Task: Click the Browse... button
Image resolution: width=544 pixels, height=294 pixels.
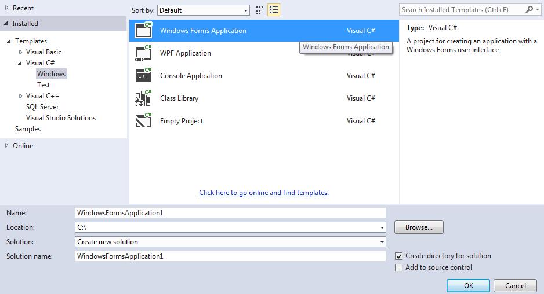Action: pyautogui.click(x=419, y=227)
